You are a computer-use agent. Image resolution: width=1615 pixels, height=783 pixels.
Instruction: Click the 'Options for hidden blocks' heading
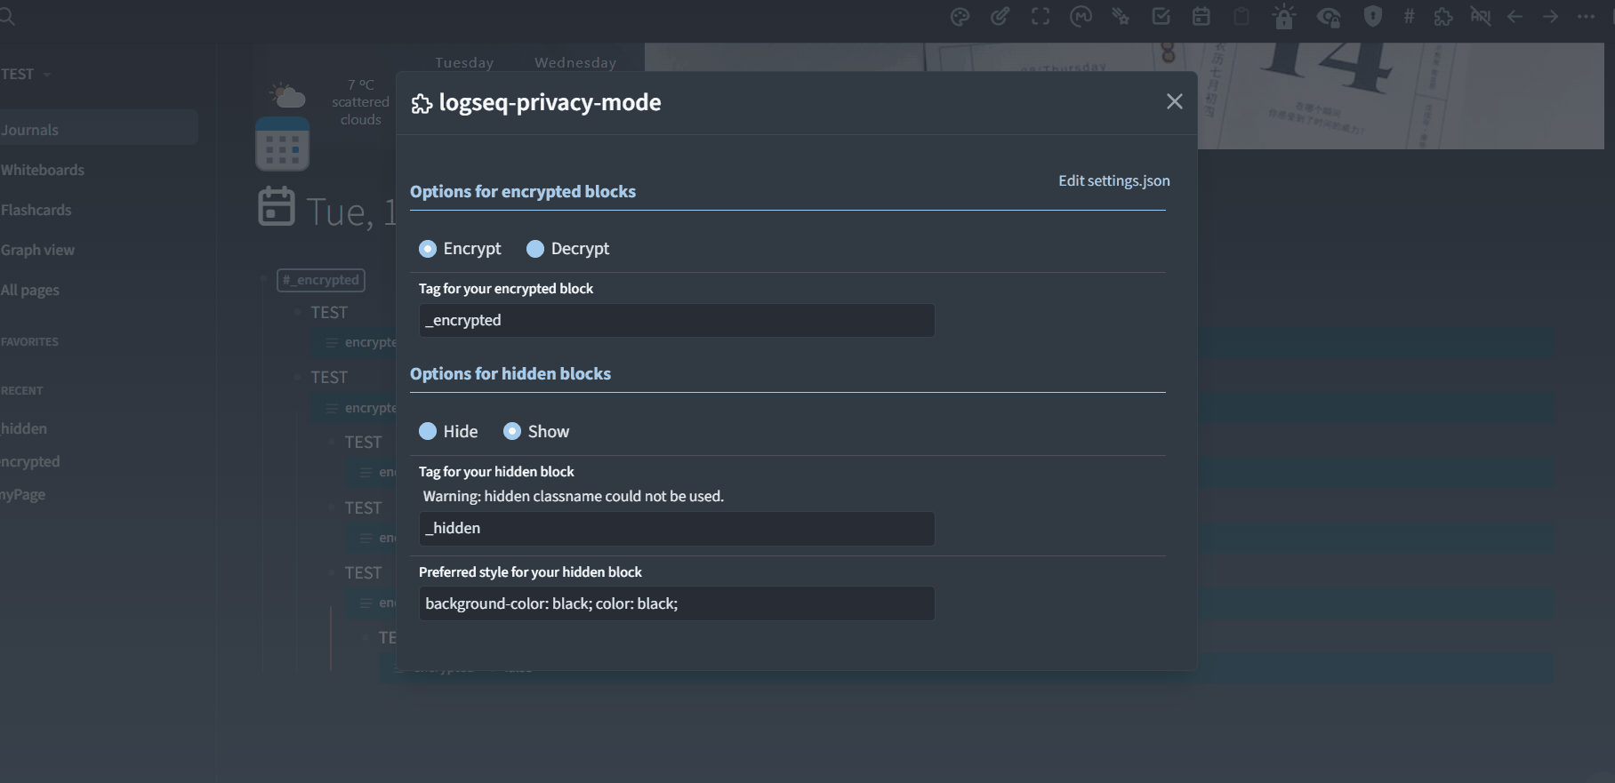click(510, 373)
